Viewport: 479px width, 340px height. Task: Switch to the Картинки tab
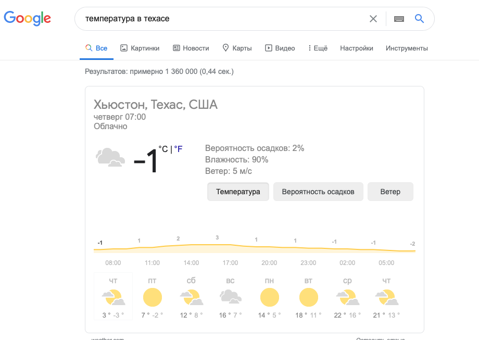click(x=140, y=48)
